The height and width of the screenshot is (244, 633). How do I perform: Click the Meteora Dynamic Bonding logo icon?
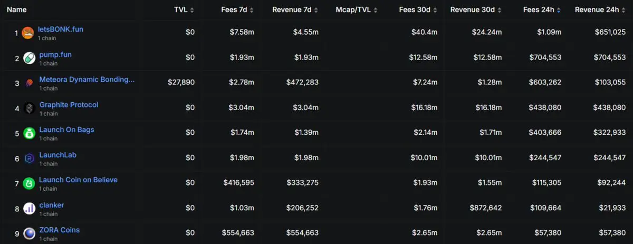pos(30,83)
